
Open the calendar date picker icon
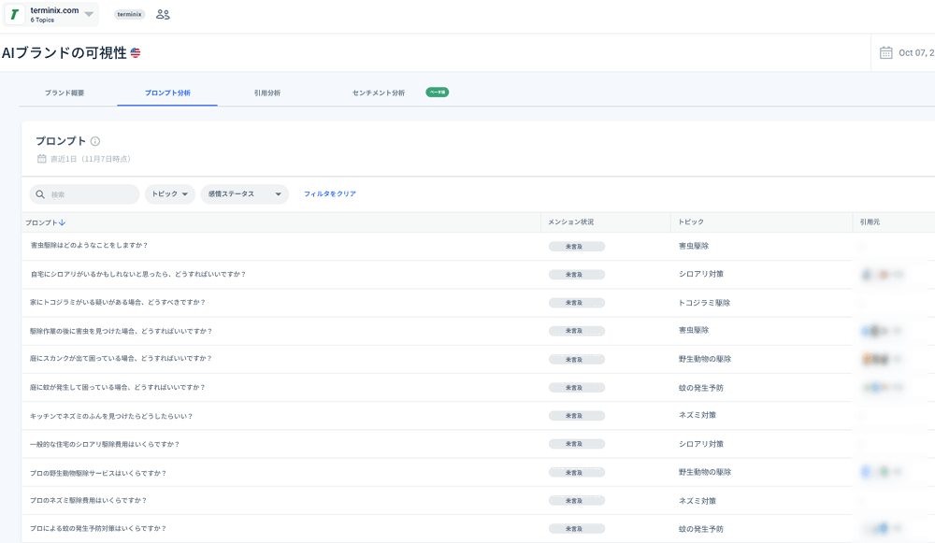click(x=886, y=52)
